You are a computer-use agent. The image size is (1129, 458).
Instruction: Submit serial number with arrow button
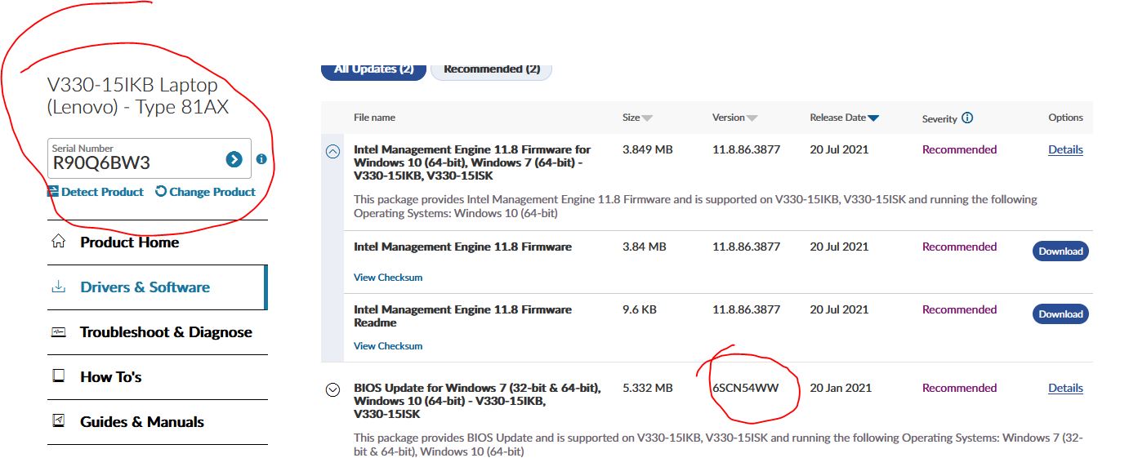234,159
